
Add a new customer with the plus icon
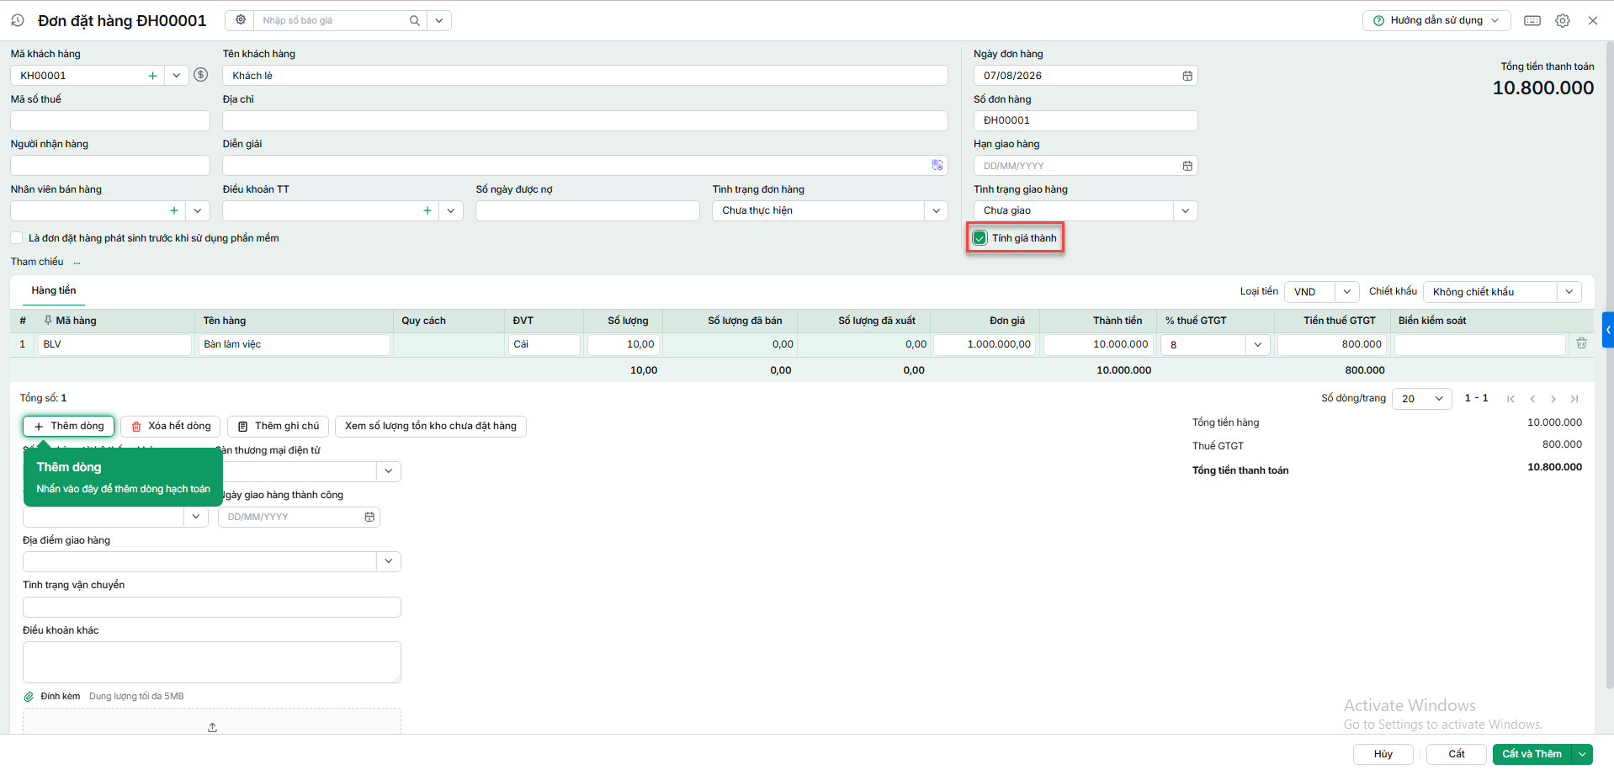[152, 76]
